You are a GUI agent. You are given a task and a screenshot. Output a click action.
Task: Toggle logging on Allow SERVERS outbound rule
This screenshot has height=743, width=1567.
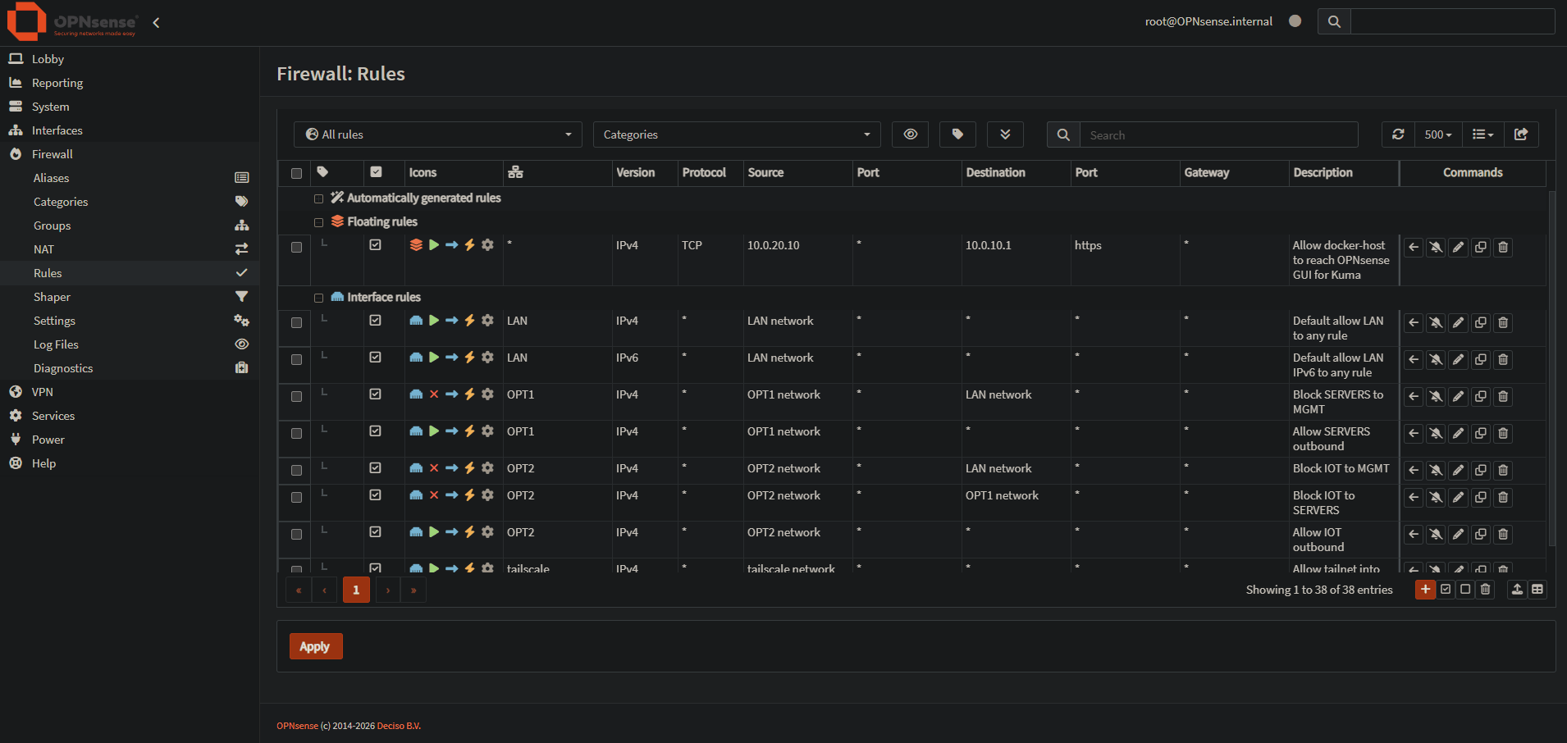tap(1436, 434)
